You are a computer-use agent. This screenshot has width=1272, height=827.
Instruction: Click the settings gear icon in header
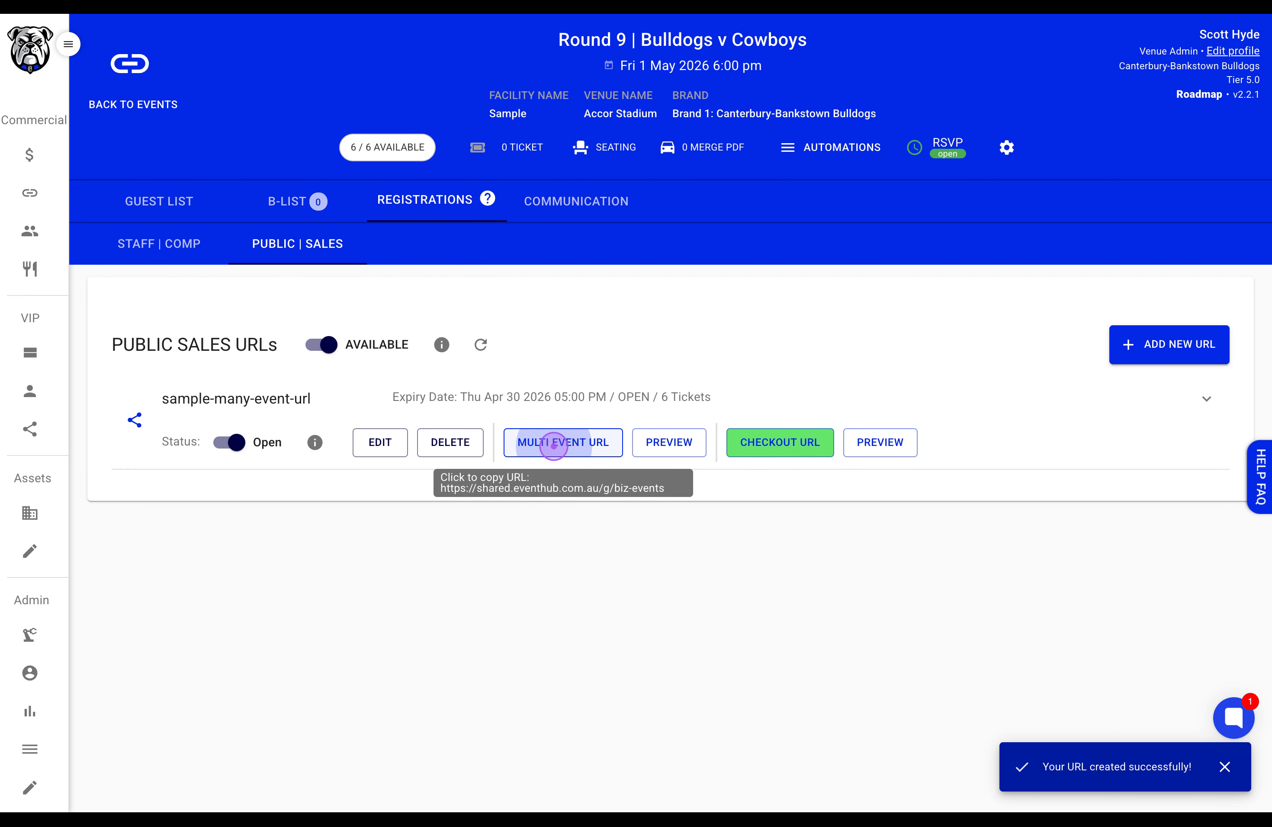(1006, 147)
